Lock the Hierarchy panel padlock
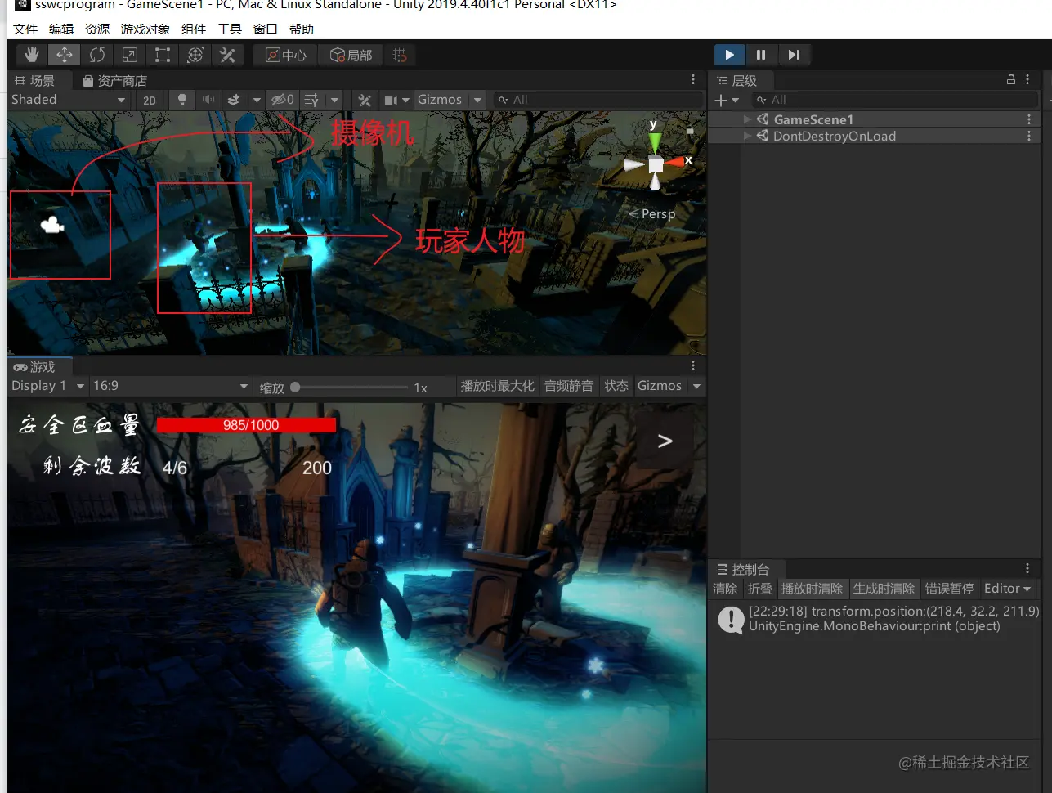Screen dimensions: 1052x793 (1011, 79)
